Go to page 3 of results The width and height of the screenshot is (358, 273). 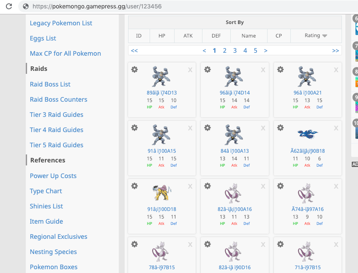pyautogui.click(x=235, y=51)
